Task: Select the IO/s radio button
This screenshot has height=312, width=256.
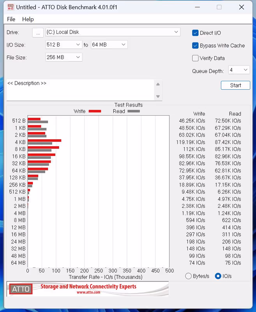Action: pos(218,276)
